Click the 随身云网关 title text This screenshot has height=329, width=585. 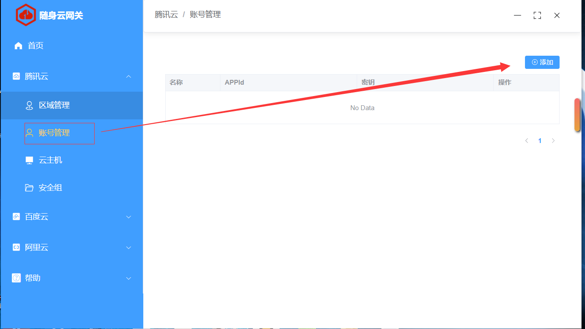point(61,15)
